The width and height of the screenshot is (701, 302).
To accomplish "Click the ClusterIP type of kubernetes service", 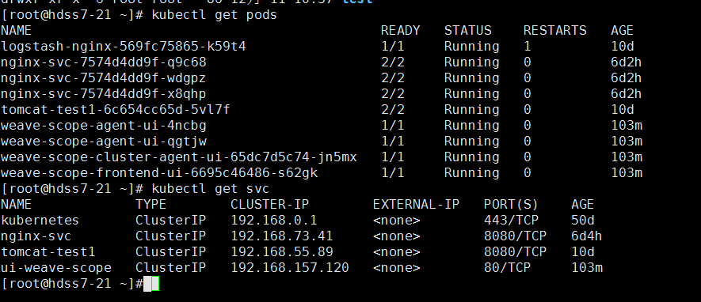I will click(x=171, y=221).
